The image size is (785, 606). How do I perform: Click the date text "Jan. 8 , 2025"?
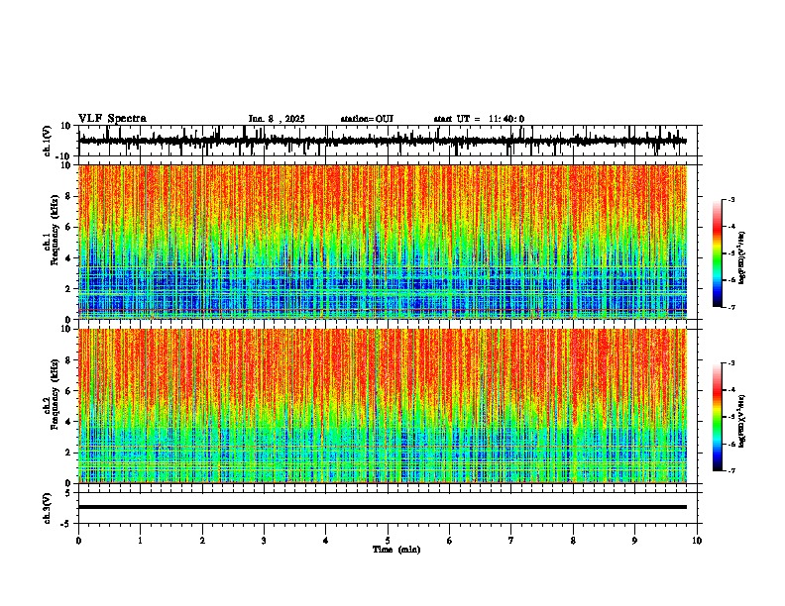[x=277, y=119]
